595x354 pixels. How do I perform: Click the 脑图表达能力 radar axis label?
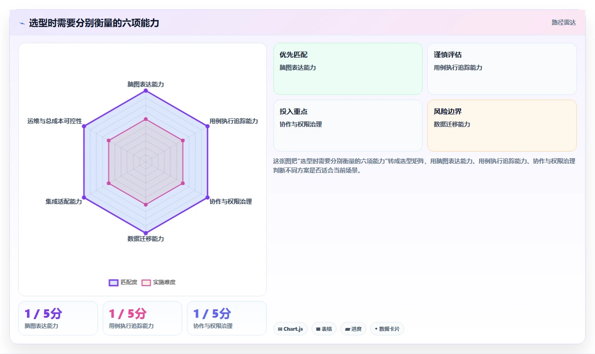click(x=145, y=84)
